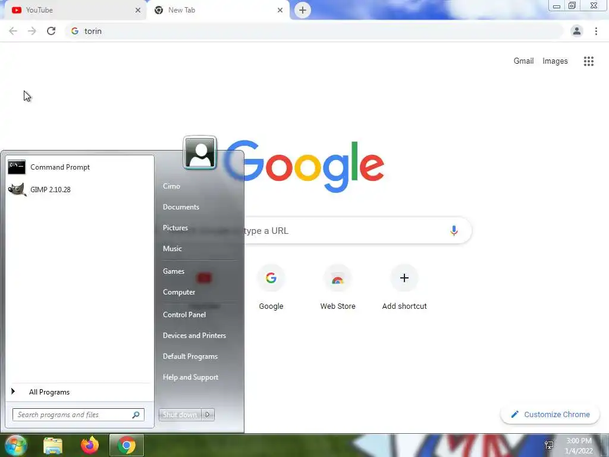Open Games from Start menu

click(x=174, y=271)
